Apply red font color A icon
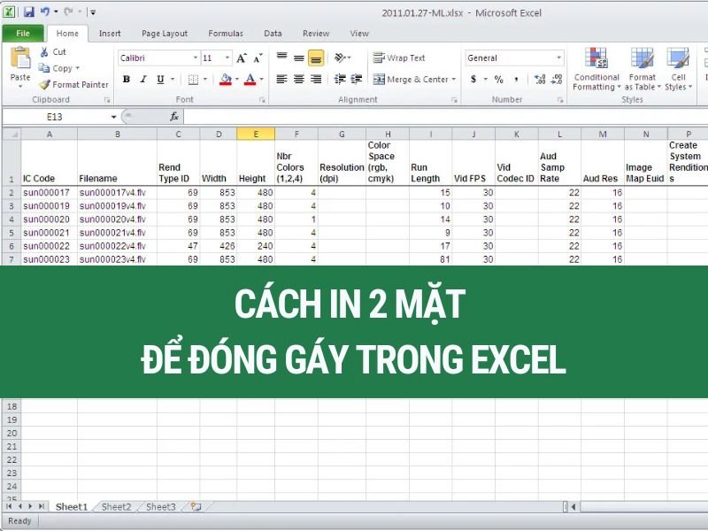708x531 pixels. pyautogui.click(x=250, y=80)
